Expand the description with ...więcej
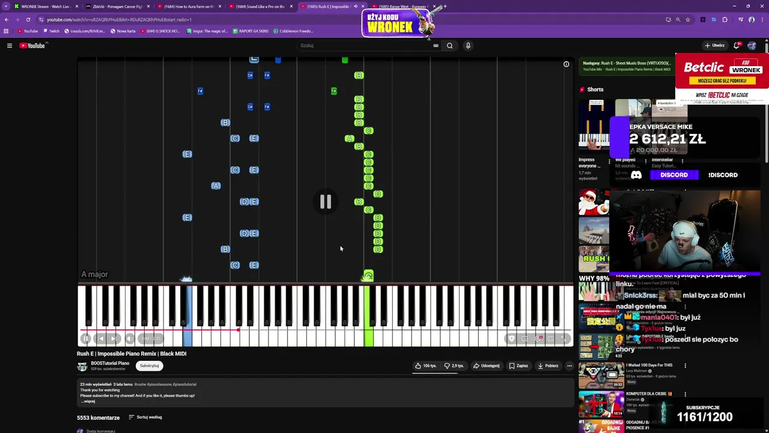Image resolution: width=769 pixels, height=433 pixels. pos(88,401)
